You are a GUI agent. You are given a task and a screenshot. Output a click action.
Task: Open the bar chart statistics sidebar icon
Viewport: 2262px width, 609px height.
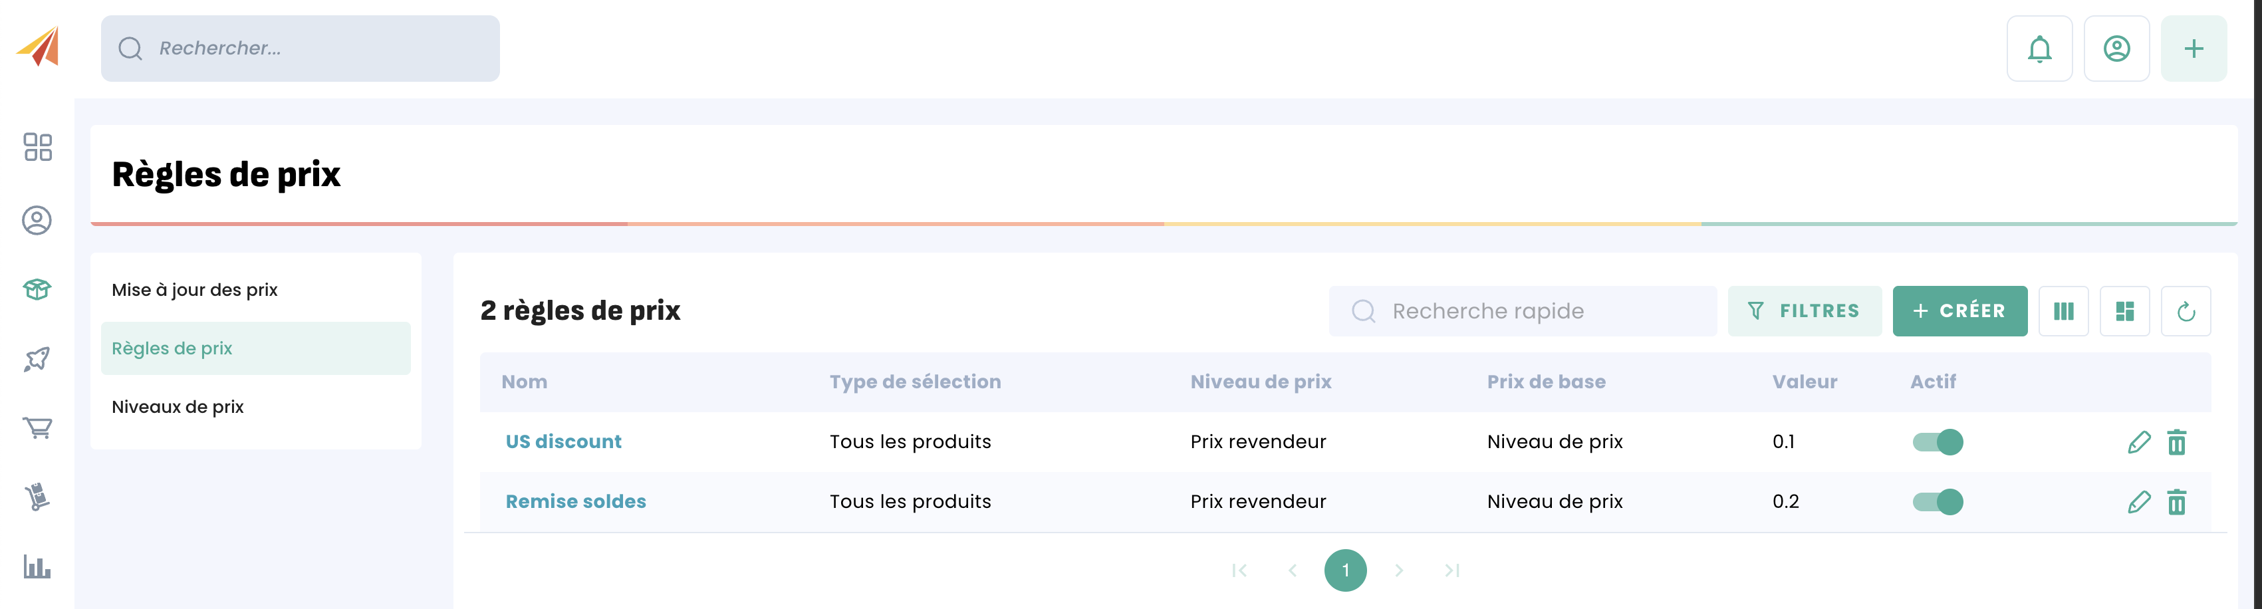tap(38, 567)
